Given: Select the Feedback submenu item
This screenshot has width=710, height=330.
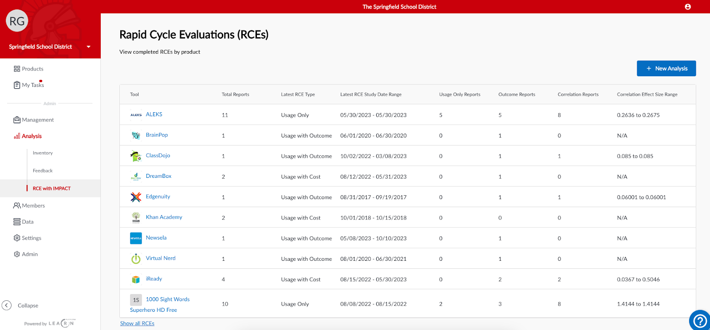Looking at the screenshot, I should point(43,171).
